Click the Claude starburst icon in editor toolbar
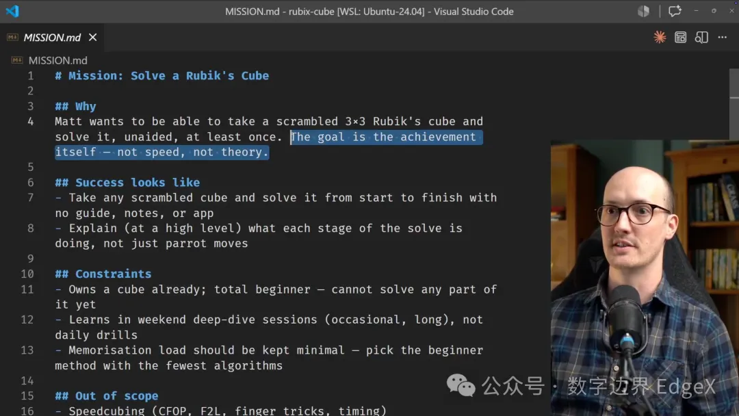The image size is (739, 416). [x=660, y=37]
